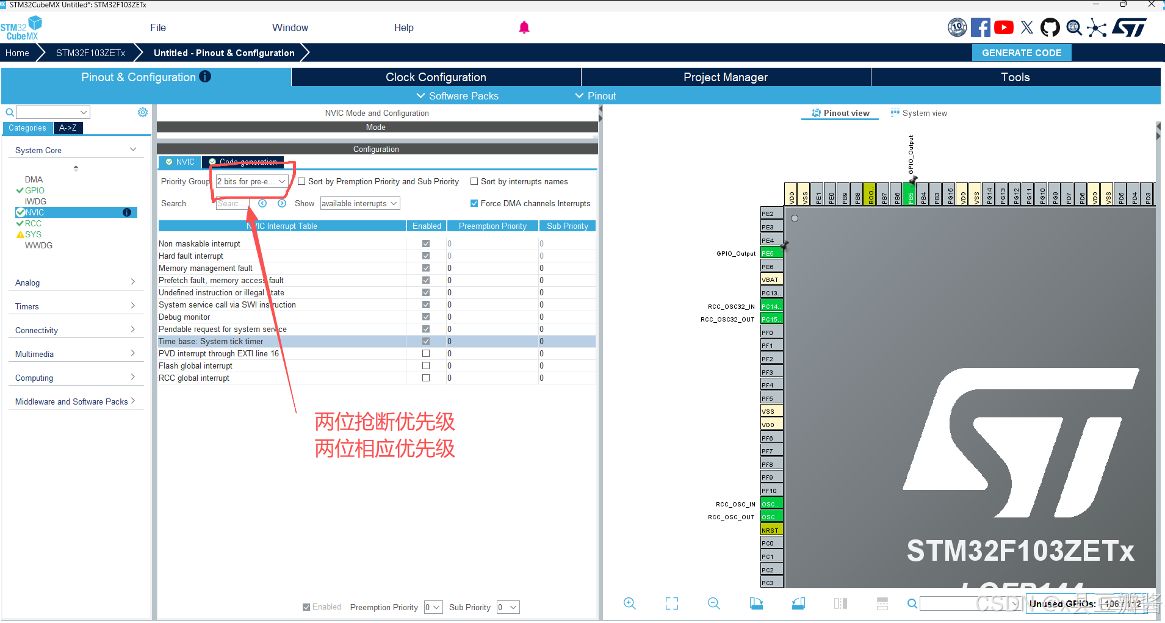
Task: Open the 10 years anniversary badge icon
Action: 957,27
